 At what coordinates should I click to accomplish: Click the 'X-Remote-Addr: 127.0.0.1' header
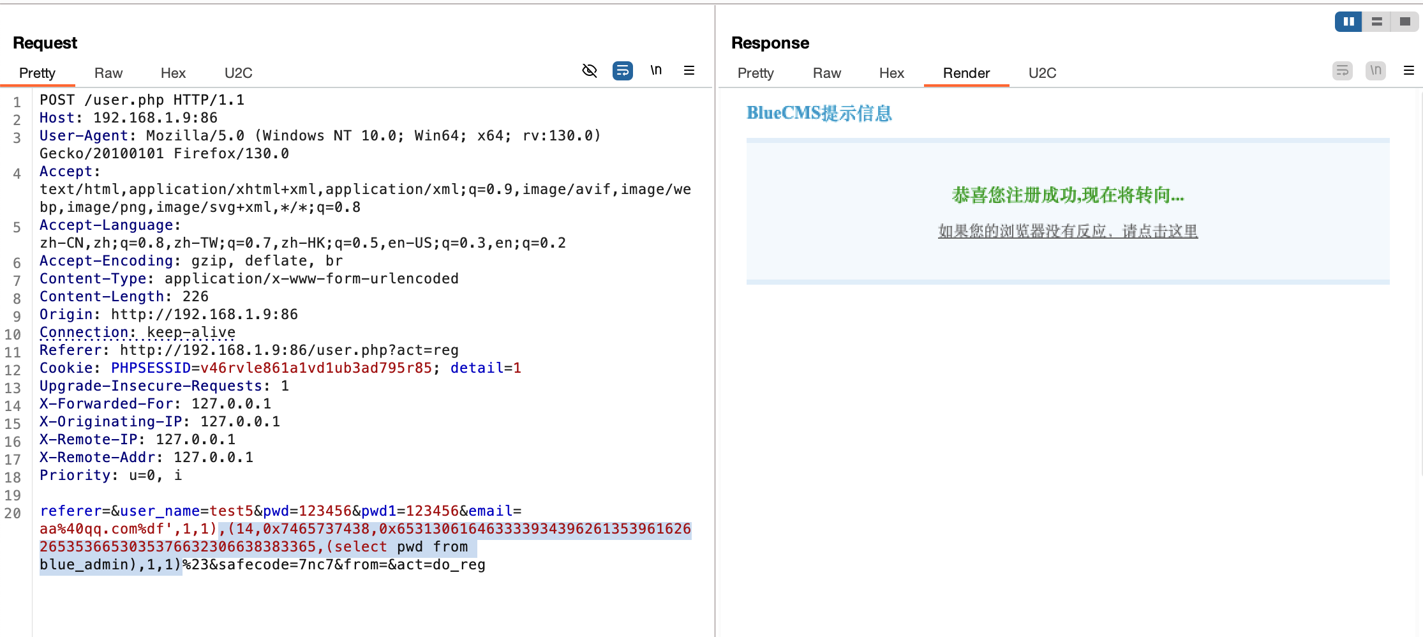coord(146,458)
